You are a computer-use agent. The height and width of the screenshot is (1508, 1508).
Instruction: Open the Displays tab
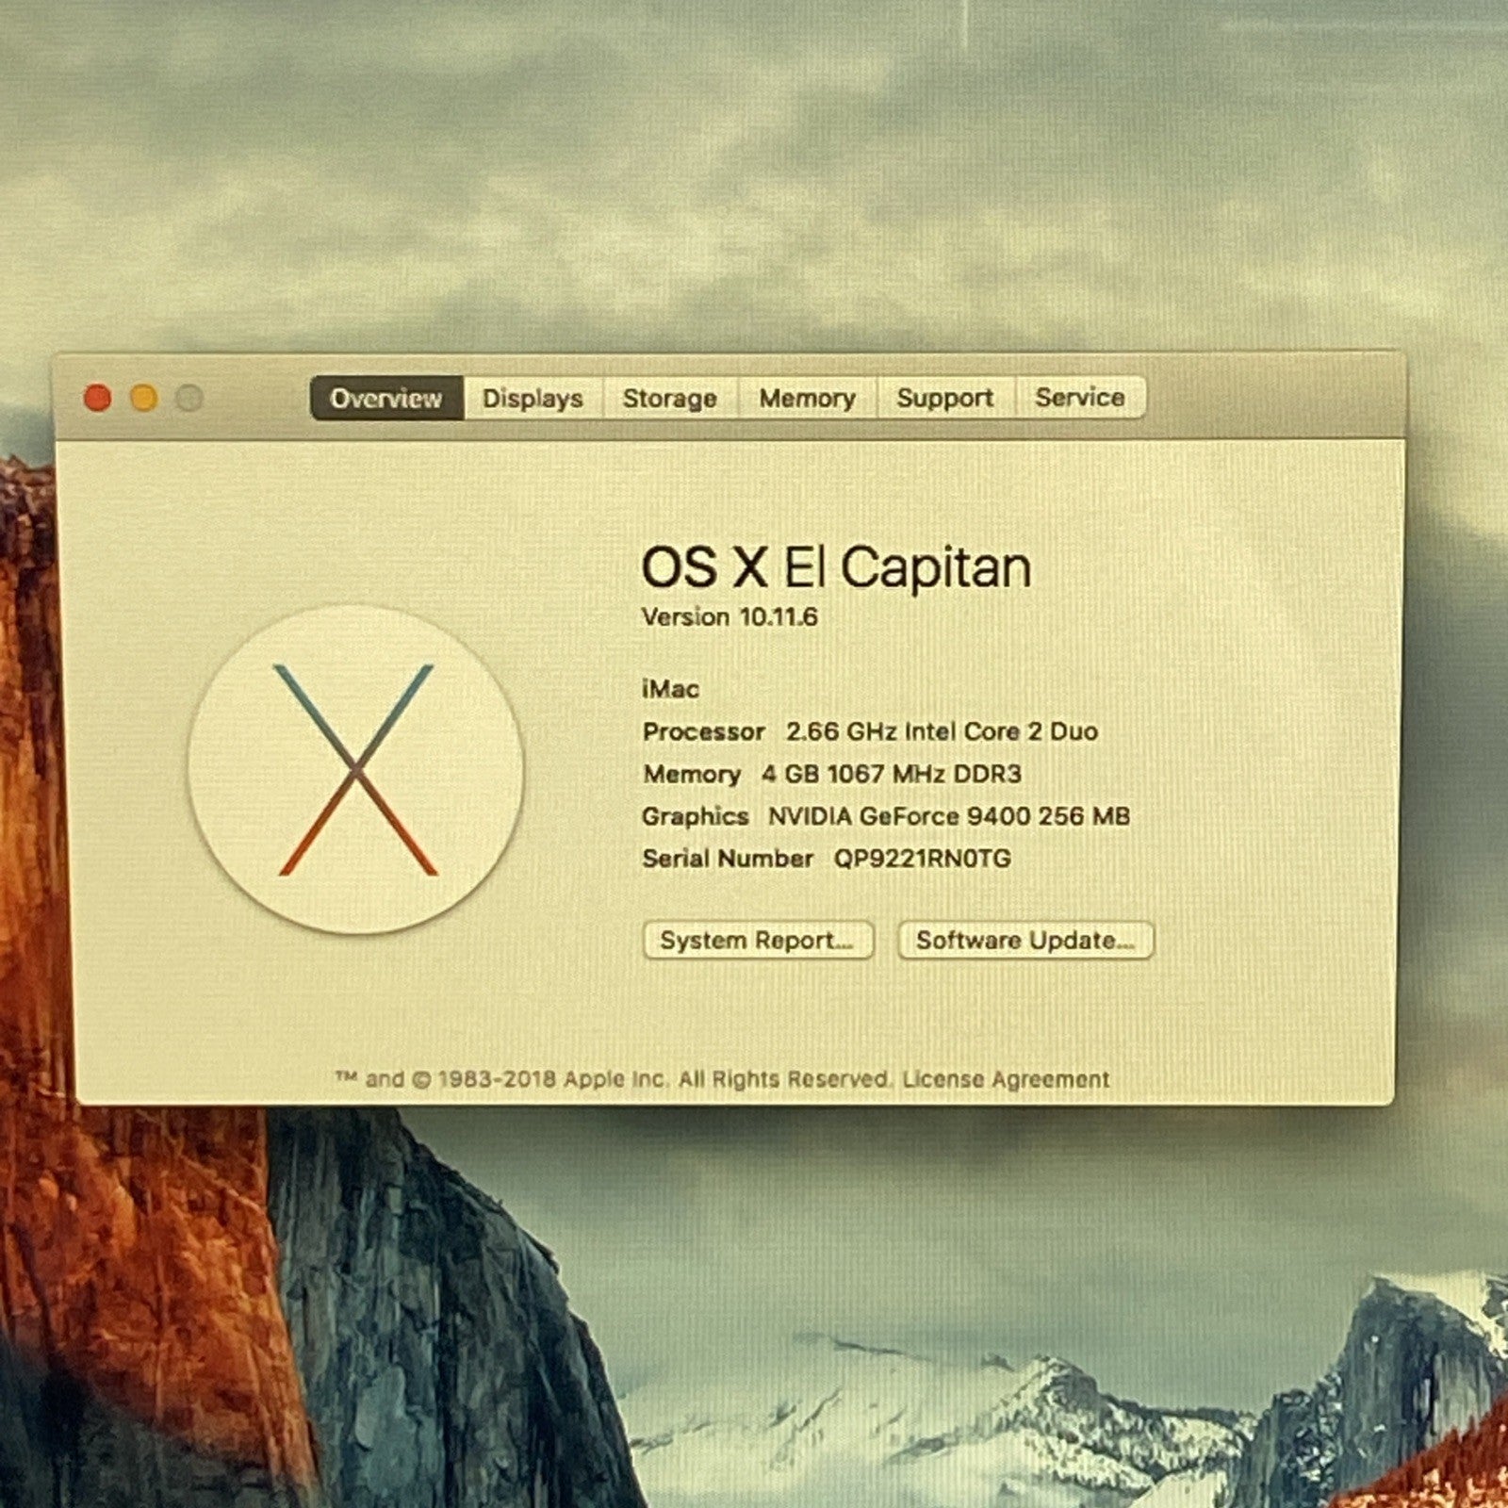point(533,399)
